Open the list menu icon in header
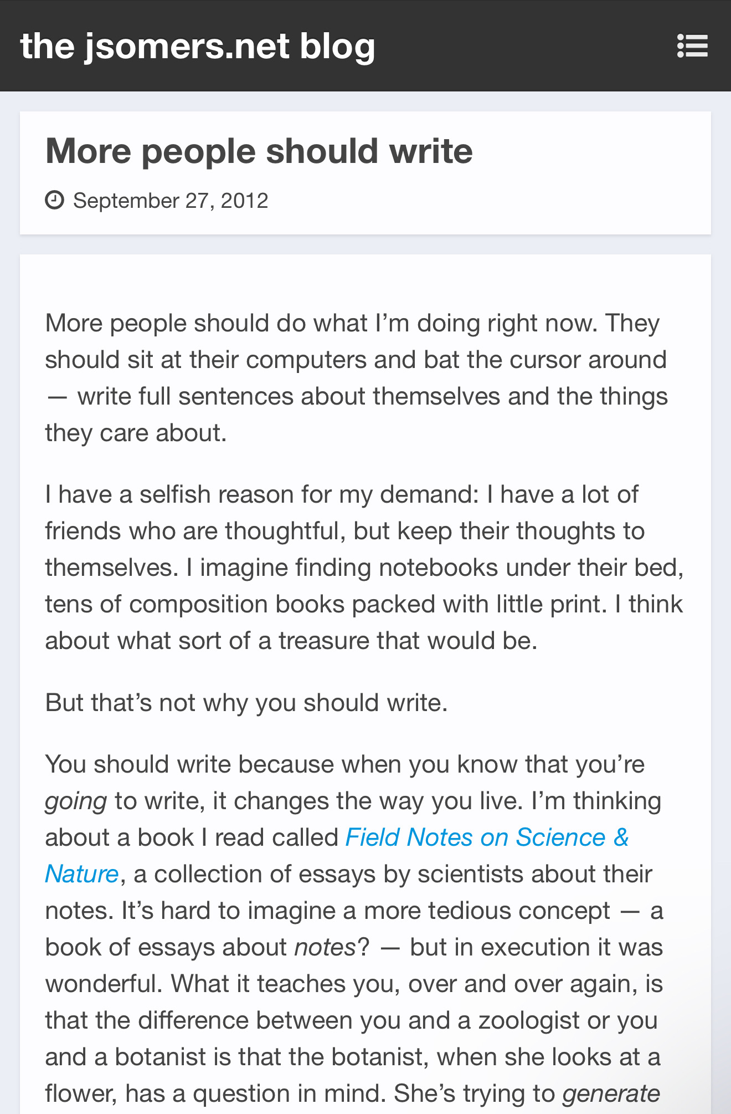Screen dimensions: 731x1114 [x=692, y=46]
